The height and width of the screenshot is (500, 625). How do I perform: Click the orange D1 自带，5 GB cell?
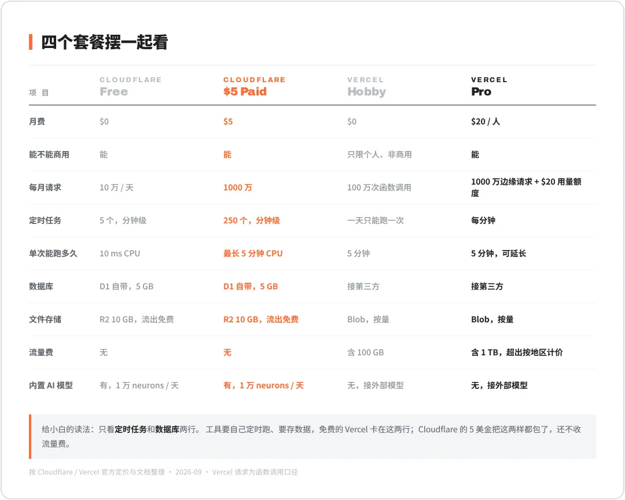pyautogui.click(x=251, y=286)
